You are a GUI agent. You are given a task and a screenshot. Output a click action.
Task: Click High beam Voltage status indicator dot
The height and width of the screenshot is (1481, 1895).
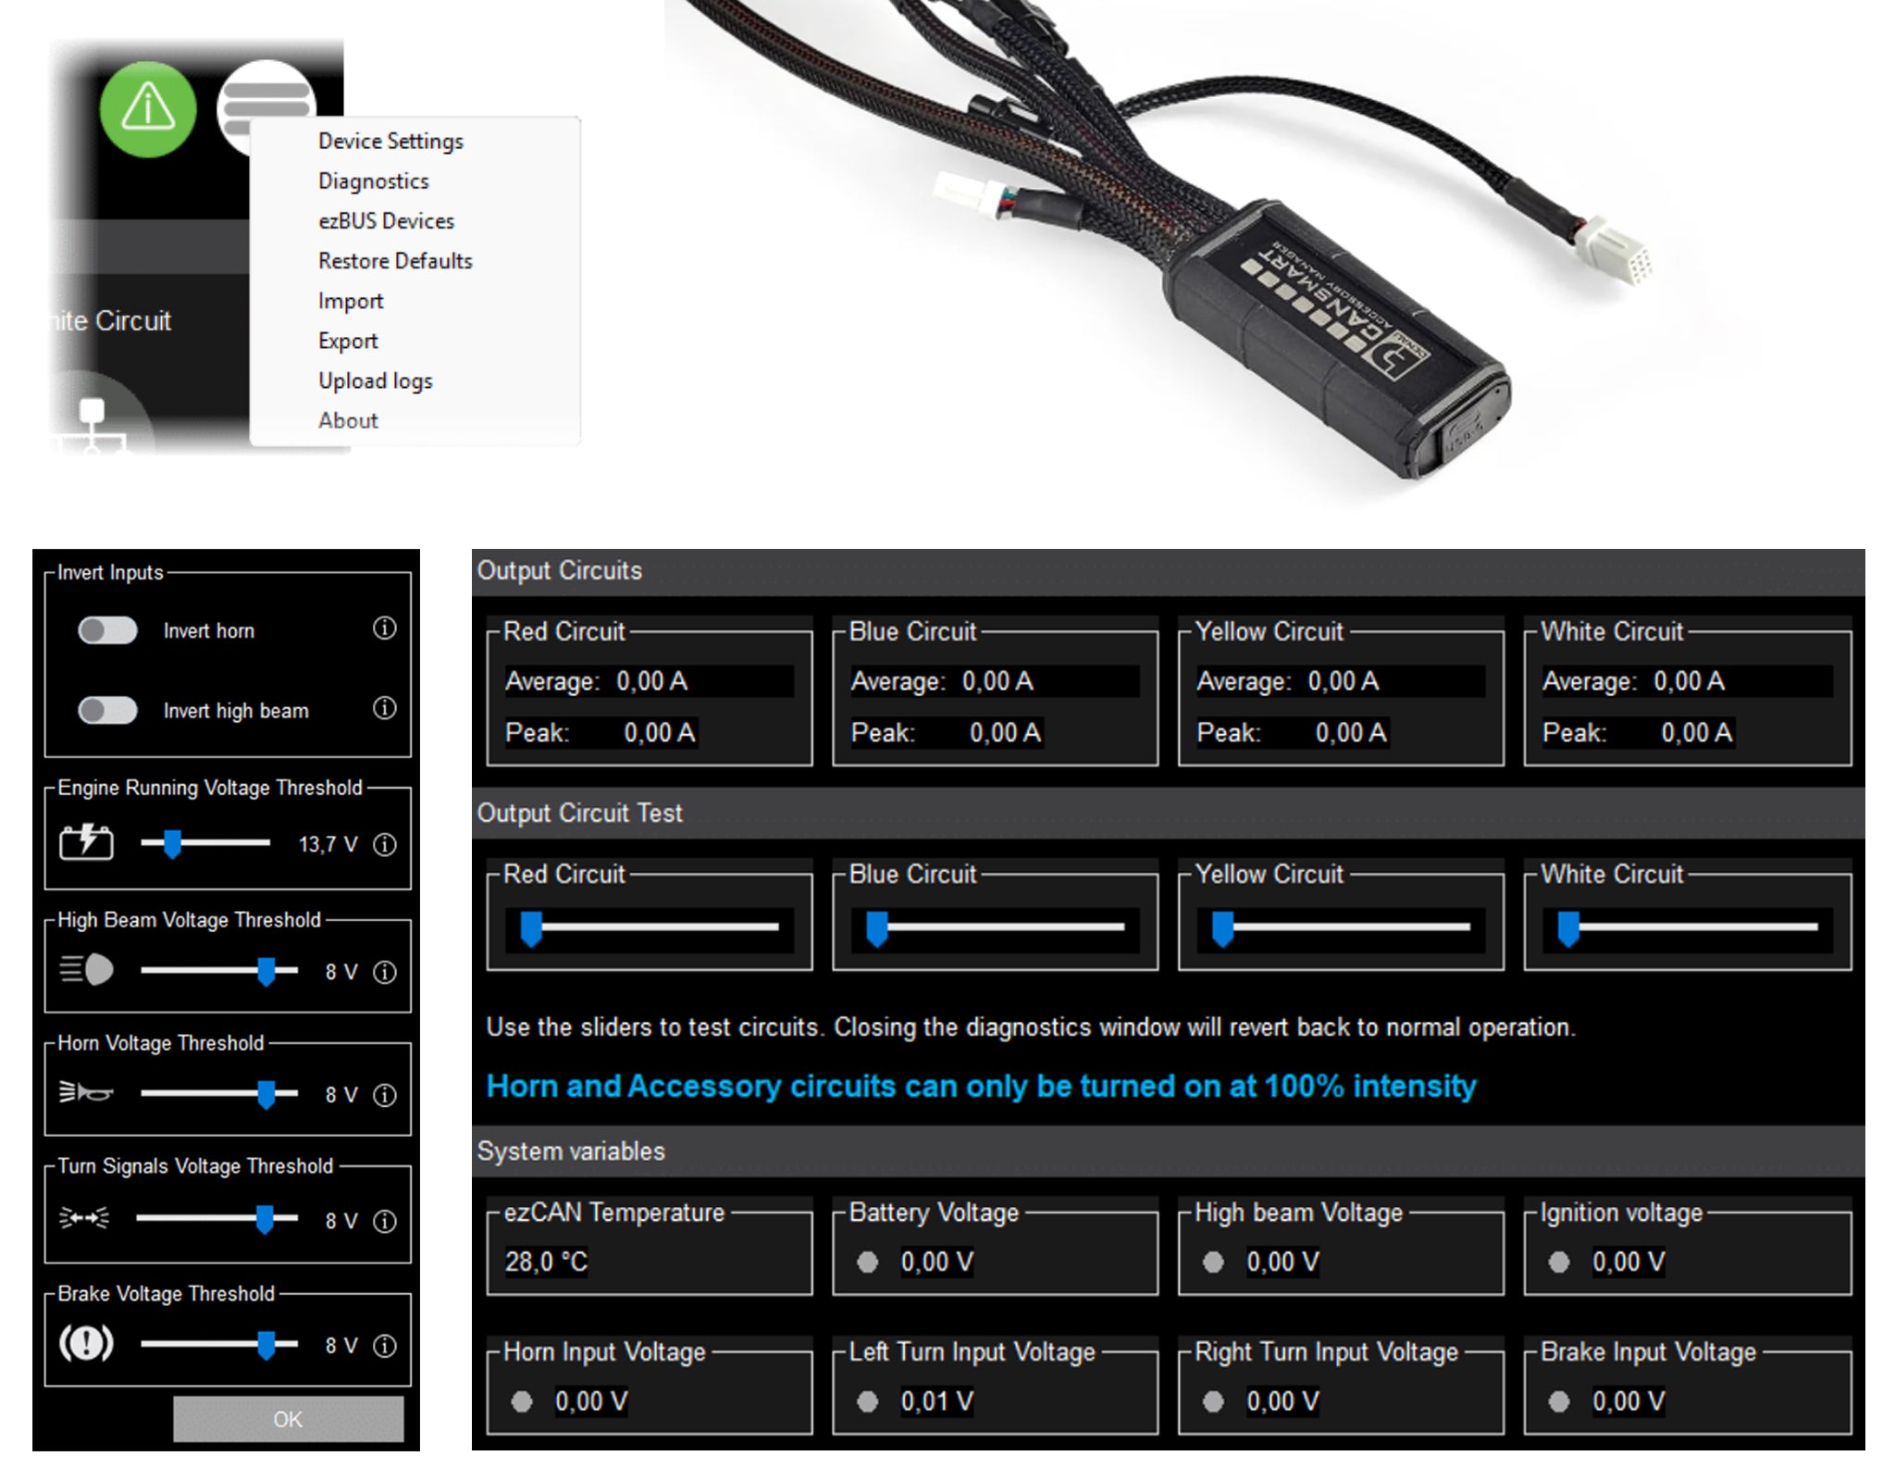pos(1213,1262)
